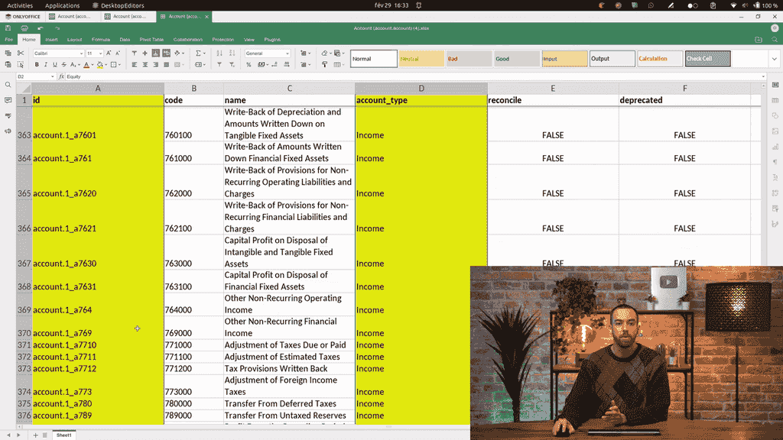
Task: Apply the Check Cell style
Action: click(x=707, y=59)
